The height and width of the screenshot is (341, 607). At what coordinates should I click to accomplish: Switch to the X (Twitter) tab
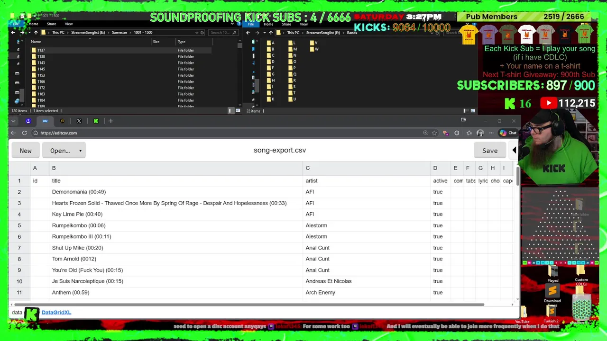79,121
